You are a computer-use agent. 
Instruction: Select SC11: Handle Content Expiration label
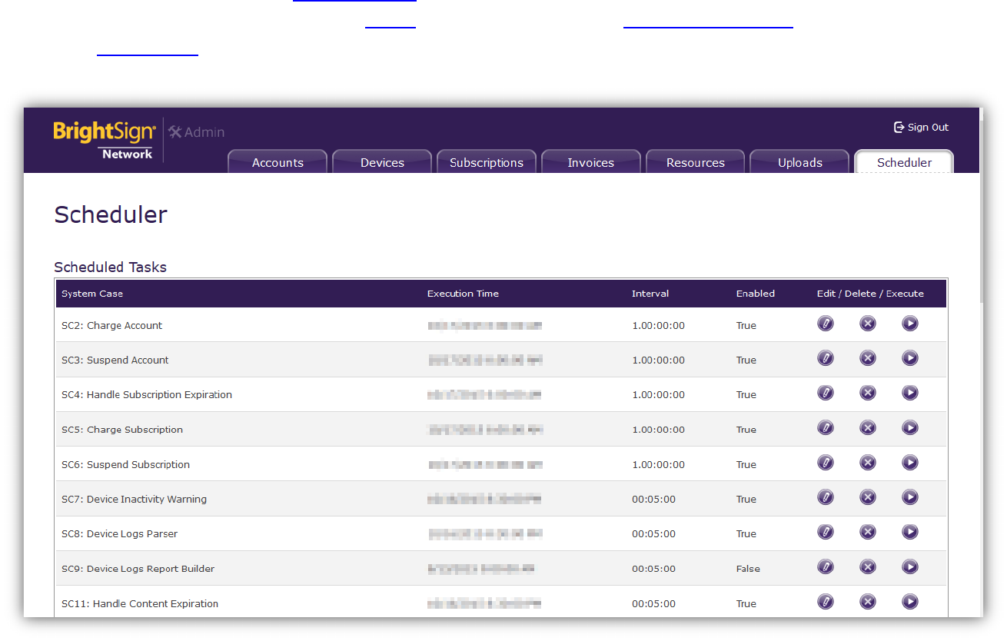140,604
